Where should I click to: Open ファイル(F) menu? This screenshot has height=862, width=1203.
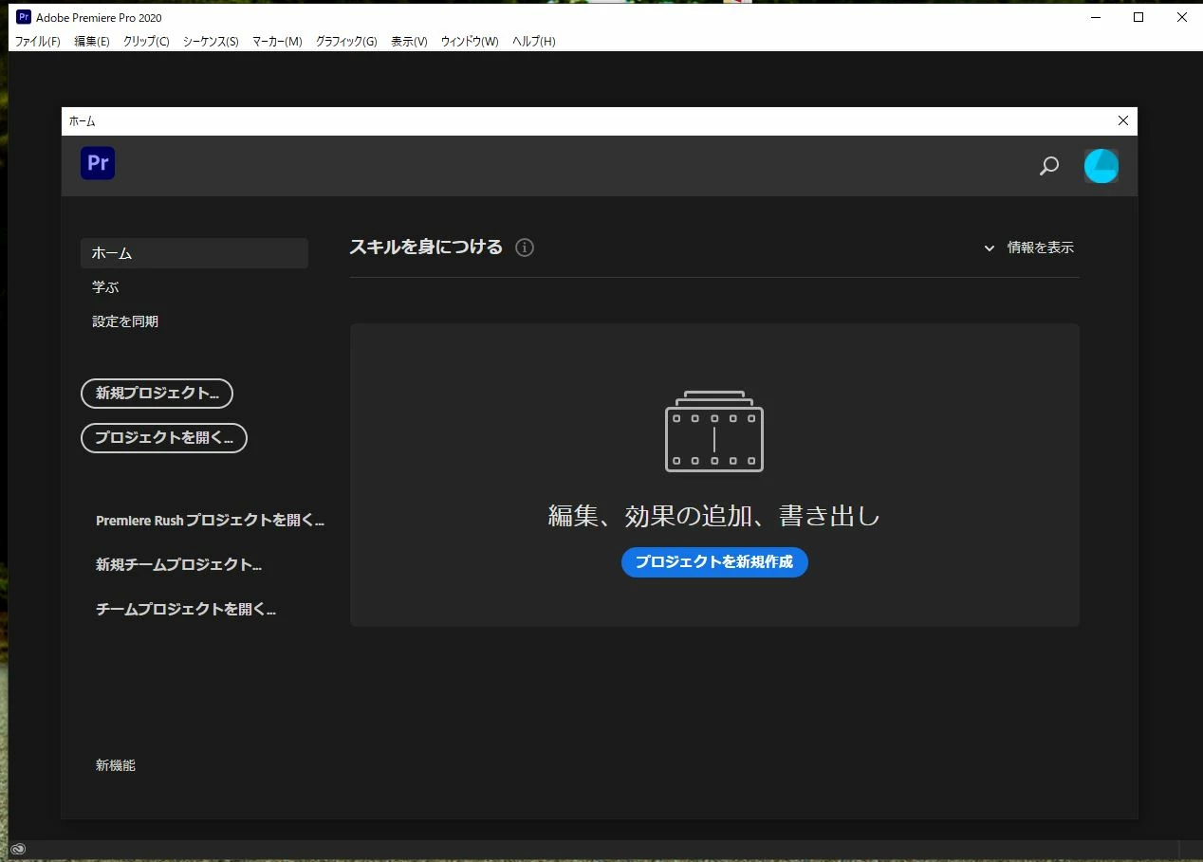click(x=38, y=42)
